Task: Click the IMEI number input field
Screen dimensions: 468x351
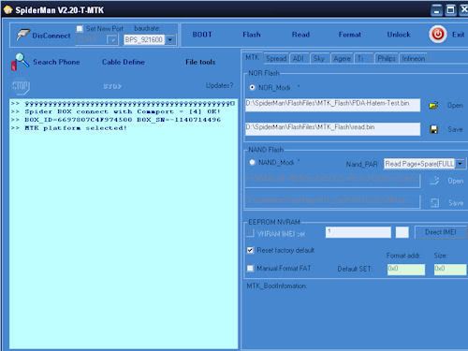Action: tap(358, 232)
